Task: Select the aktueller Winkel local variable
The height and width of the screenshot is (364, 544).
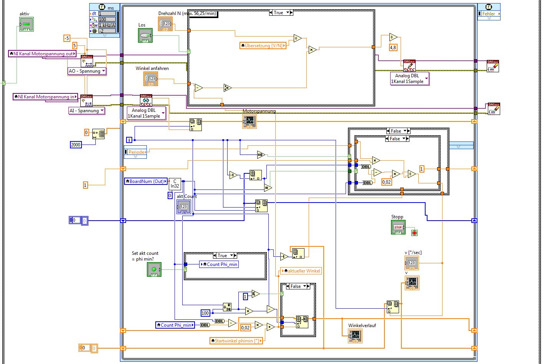Action: [301, 271]
